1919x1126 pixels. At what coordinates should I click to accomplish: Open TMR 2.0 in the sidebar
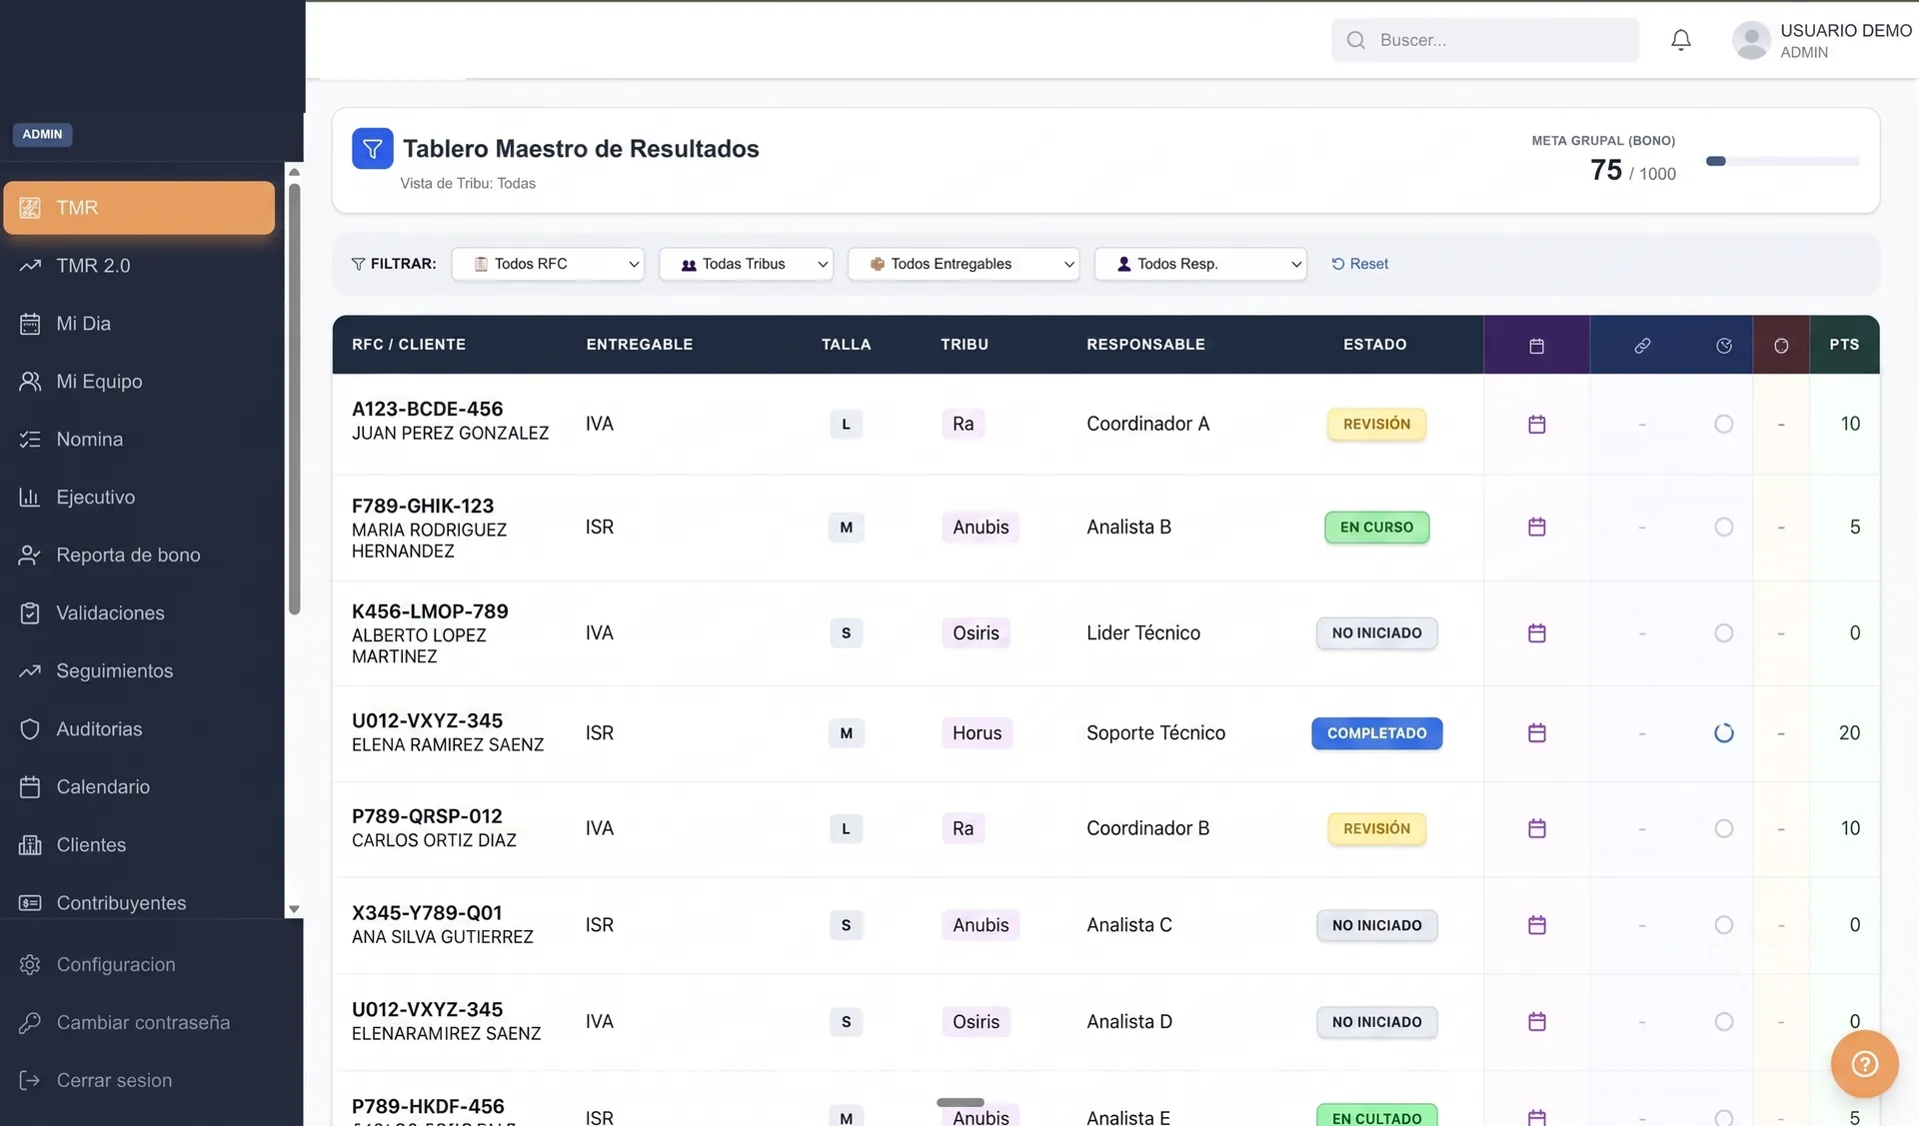pos(139,266)
